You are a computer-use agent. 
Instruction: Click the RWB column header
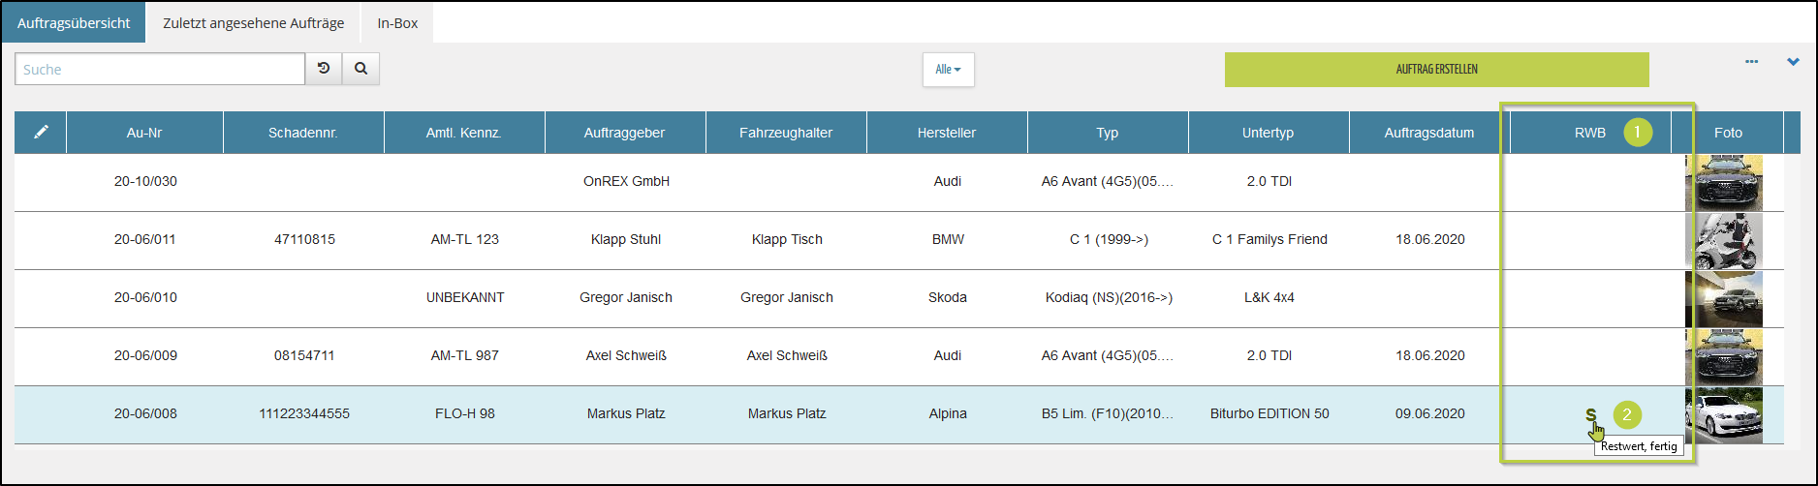pyautogui.click(x=1589, y=133)
